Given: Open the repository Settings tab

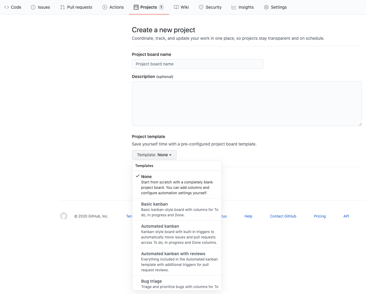Looking at the screenshot, I should [275, 7].
